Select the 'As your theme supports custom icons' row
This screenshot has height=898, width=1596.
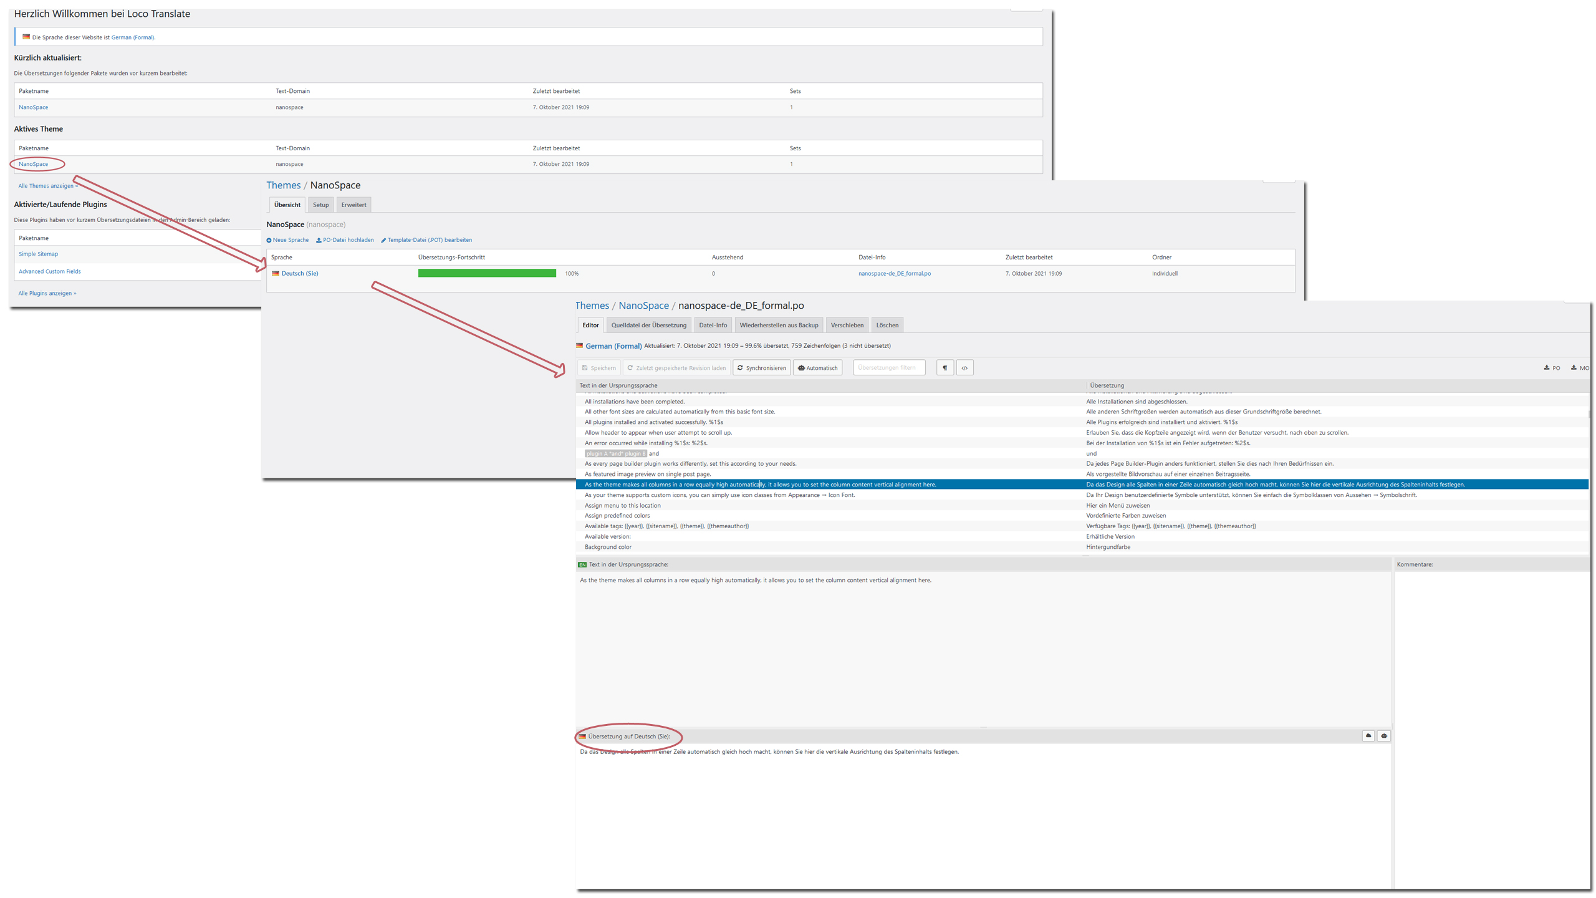tap(1082, 495)
